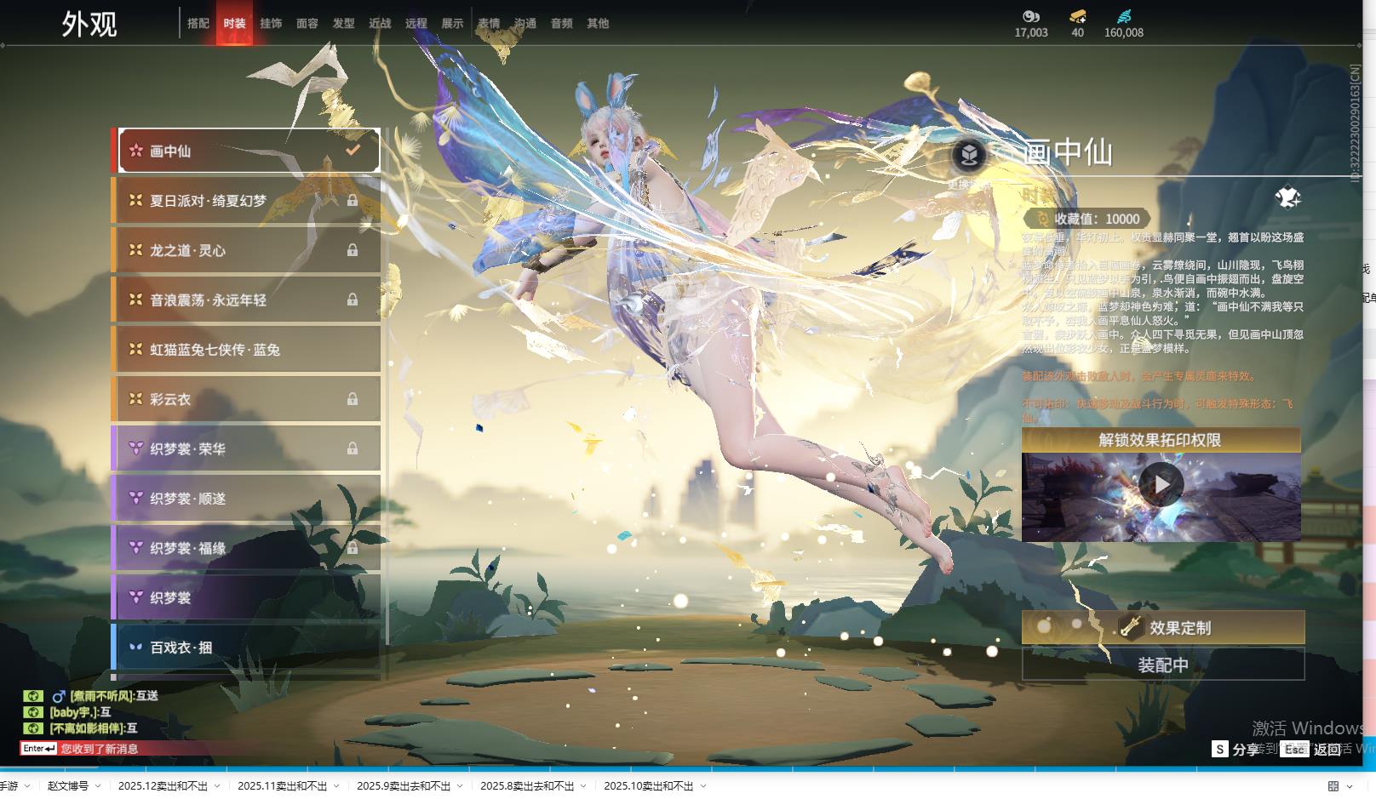
Task: Click chat message from baby宇.
Action: pyautogui.click(x=80, y=712)
